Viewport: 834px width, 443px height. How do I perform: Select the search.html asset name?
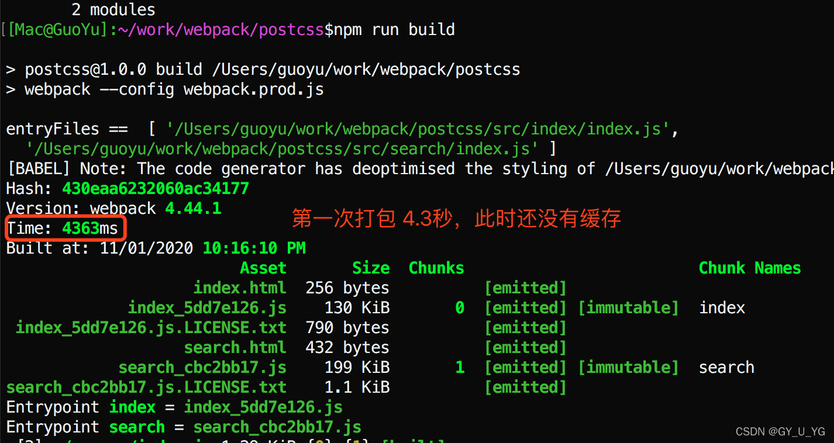pyautogui.click(x=235, y=348)
